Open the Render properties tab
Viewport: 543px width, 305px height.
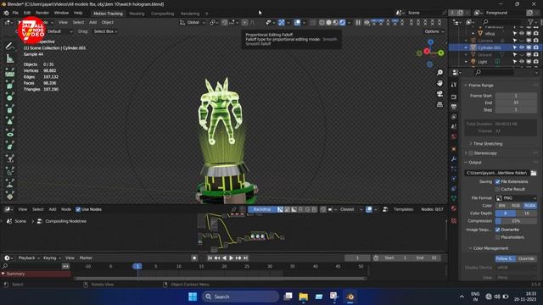point(454,97)
